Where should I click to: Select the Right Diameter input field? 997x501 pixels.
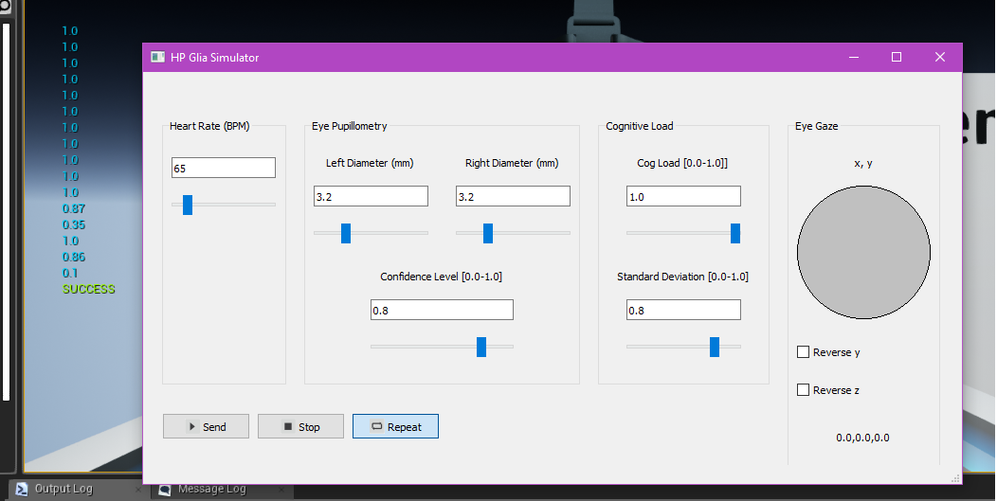[513, 196]
